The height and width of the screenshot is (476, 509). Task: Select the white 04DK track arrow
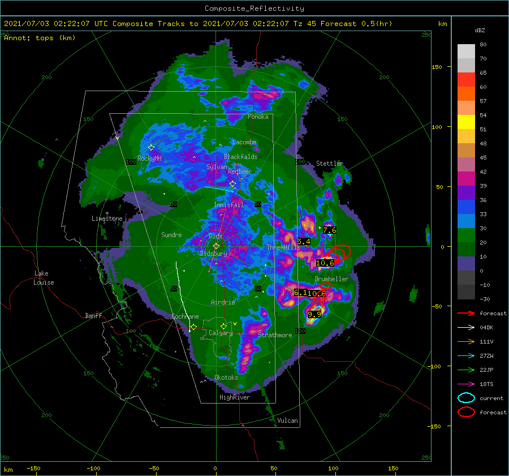point(466,328)
